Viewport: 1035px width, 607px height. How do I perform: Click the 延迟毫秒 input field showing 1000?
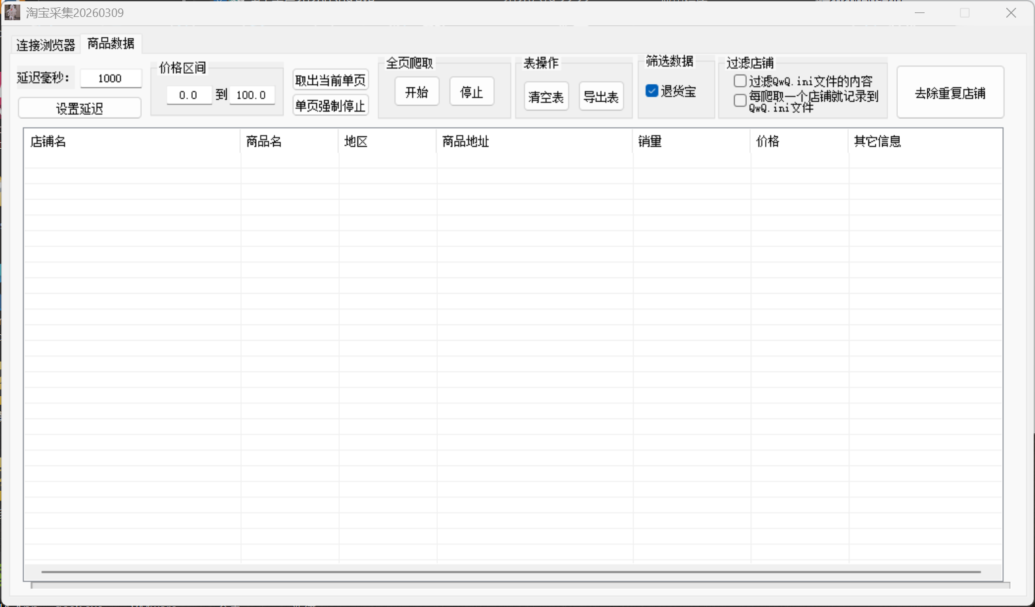110,78
